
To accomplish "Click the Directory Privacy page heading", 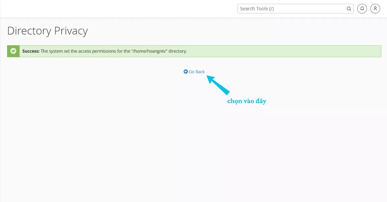I will pyautogui.click(x=47, y=31).
